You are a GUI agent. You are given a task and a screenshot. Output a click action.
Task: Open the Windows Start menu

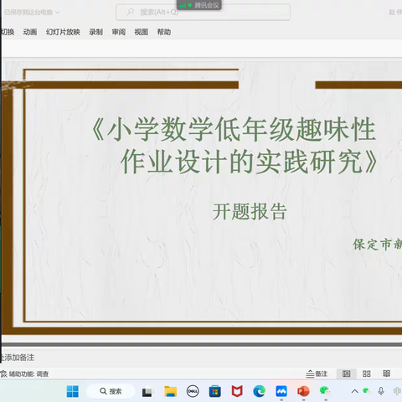pos(73,391)
